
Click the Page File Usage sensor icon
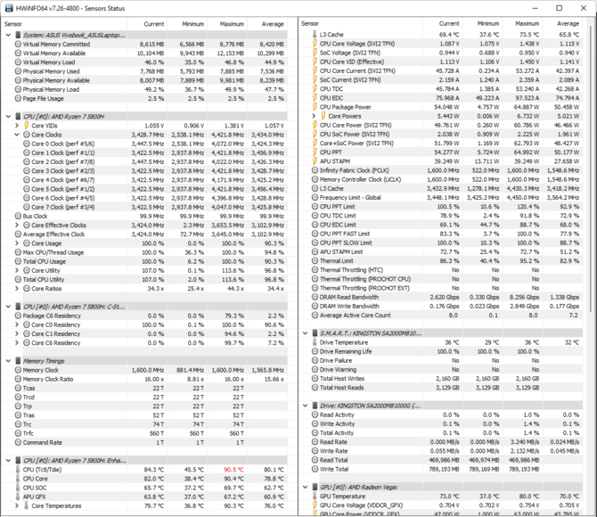click(18, 98)
